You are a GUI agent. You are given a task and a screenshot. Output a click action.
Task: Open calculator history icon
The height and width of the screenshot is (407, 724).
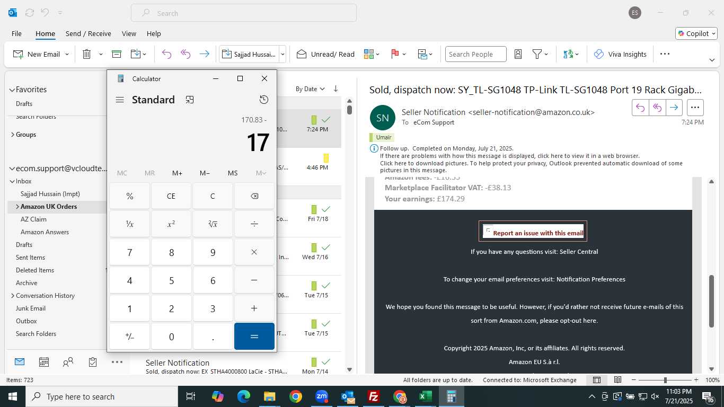tap(263, 100)
